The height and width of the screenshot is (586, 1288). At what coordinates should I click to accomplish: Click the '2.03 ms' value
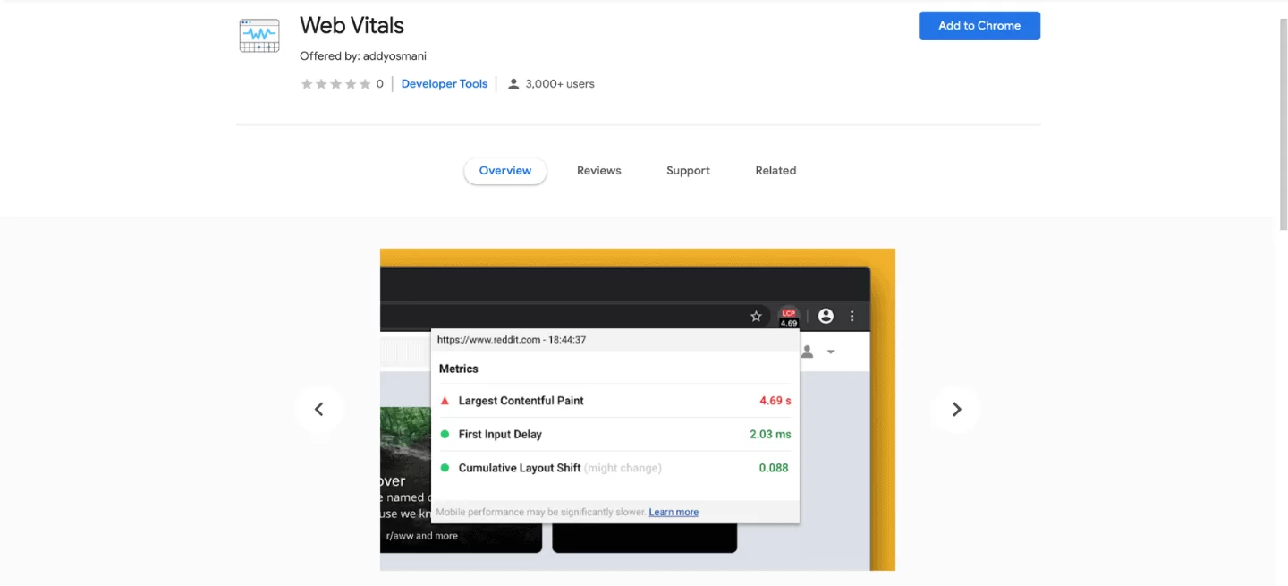click(770, 435)
